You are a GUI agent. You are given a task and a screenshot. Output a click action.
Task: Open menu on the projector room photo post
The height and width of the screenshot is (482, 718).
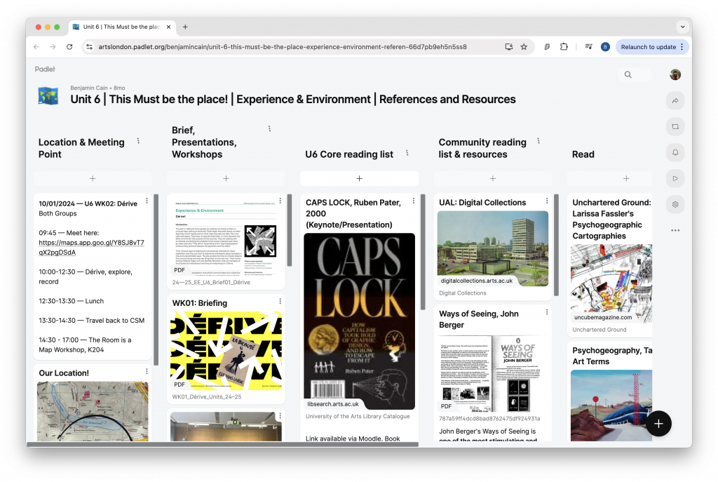click(280, 416)
